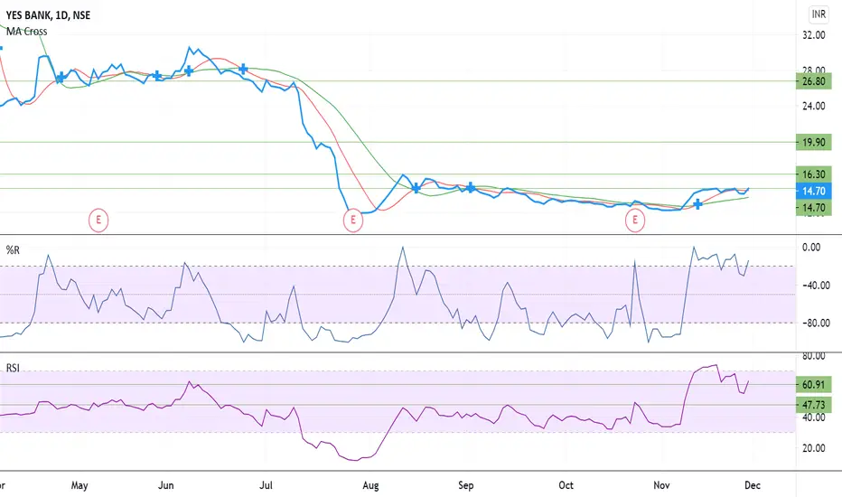The image size is (842, 497).
Task: Click the -80.00 %R axis label
Action: click(816, 323)
